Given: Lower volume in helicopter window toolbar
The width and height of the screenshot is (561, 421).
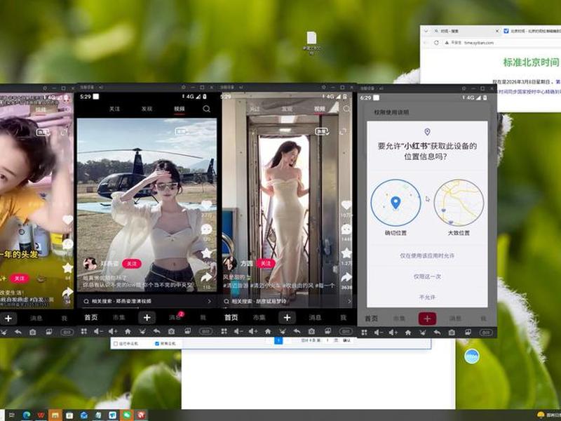Looking at the screenshot, I should (x=98, y=331).
